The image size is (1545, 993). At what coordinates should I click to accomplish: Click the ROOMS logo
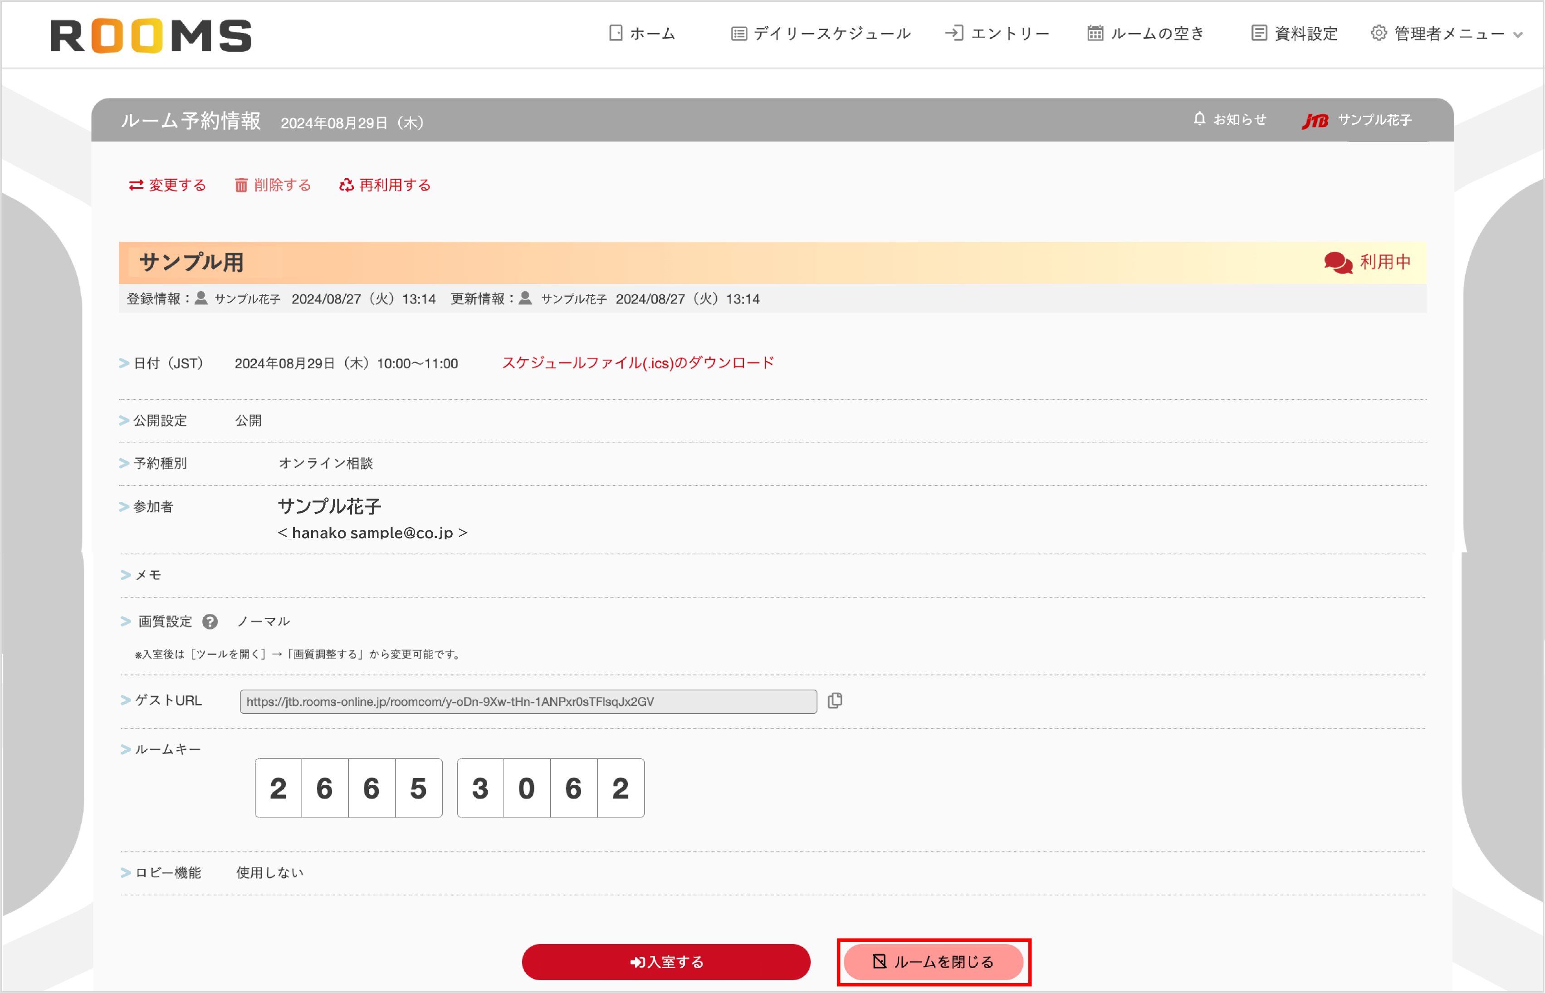[151, 35]
